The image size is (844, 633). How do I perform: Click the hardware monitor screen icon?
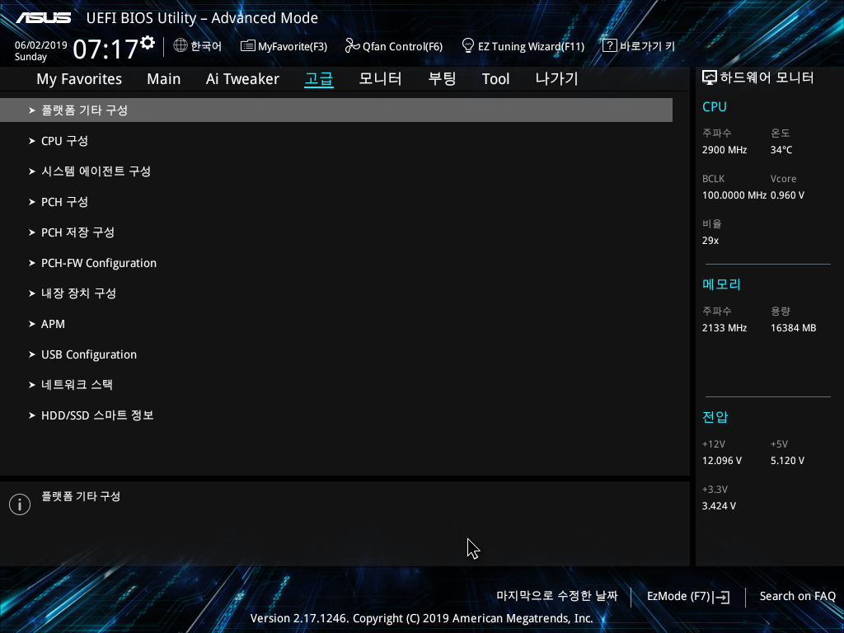coord(710,78)
